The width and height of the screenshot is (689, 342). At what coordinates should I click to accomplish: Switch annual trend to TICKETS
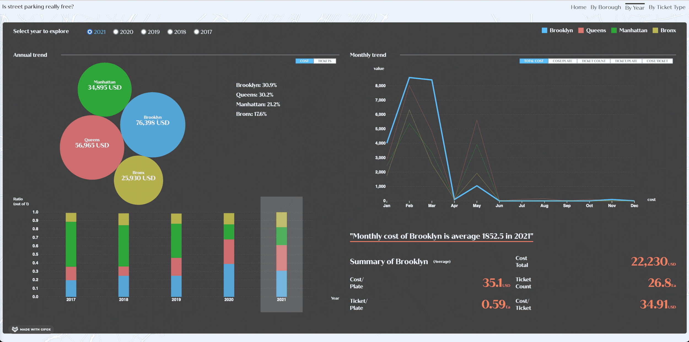click(x=325, y=61)
